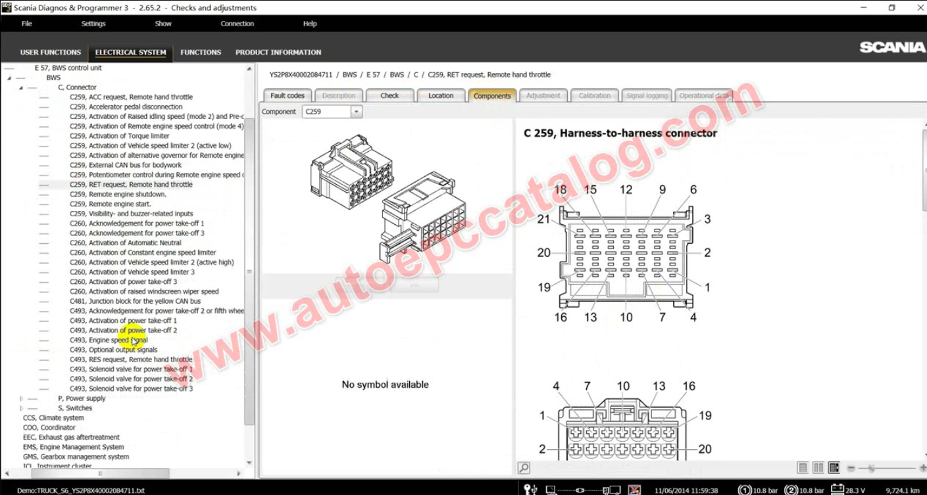Collapse the C, Connector tree node
This screenshot has width=927, height=495.
[21, 87]
